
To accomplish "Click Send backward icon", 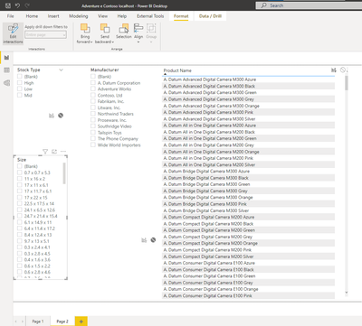I will click(x=105, y=28).
